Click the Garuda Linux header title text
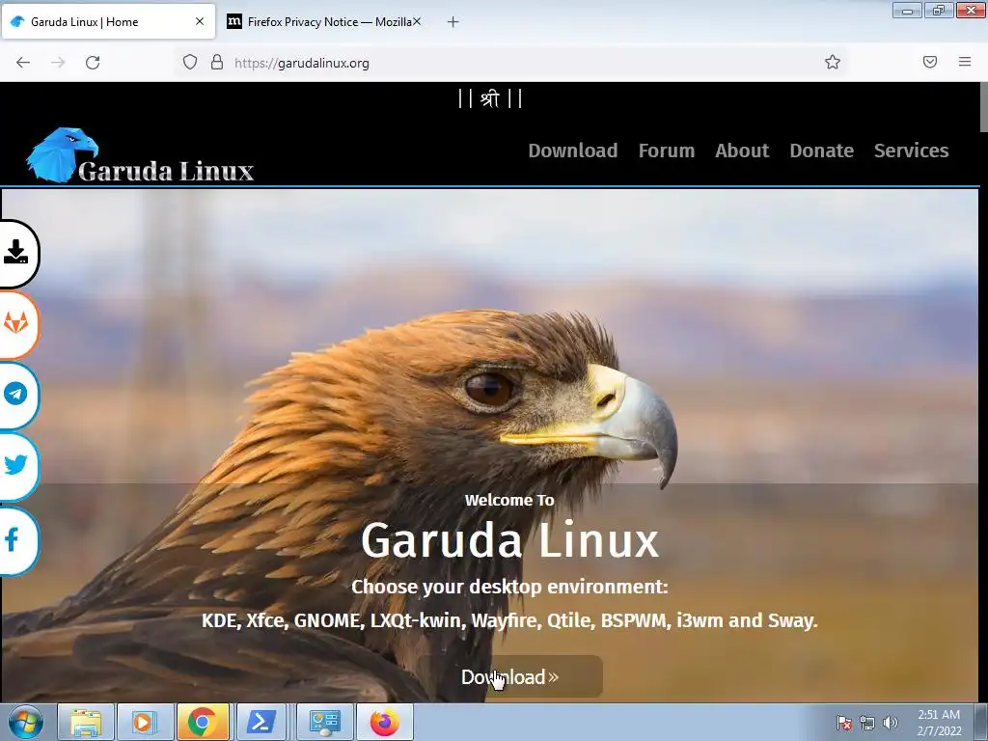Viewport: 988px width, 741px height. click(x=166, y=171)
